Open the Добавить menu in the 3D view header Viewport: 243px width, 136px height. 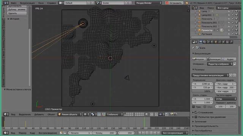tap(39, 114)
